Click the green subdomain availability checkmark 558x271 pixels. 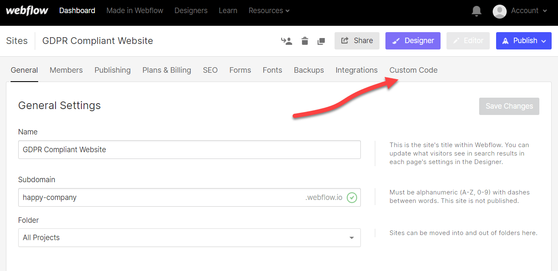coord(352,197)
